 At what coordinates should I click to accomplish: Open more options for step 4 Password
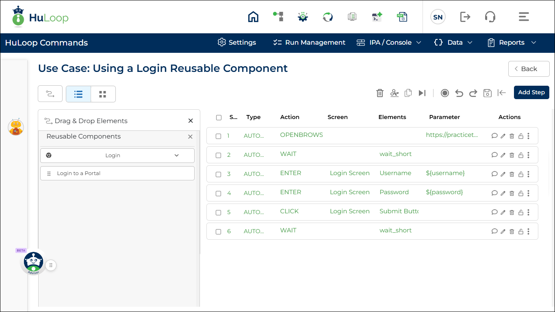tap(528, 193)
